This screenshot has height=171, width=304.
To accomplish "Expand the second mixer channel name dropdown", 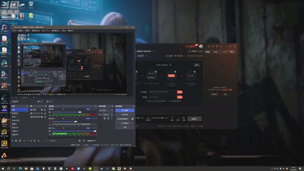I will (x=63, y=119).
